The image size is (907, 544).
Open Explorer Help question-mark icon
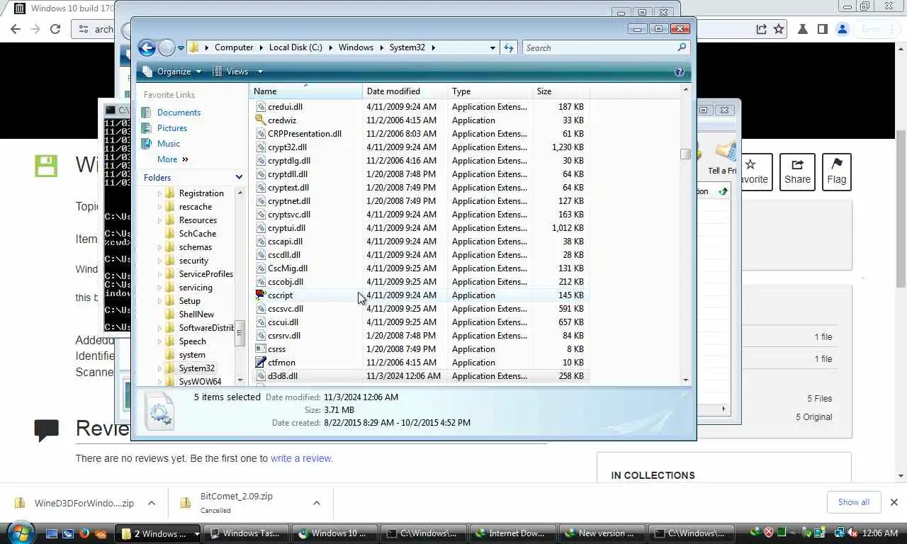click(680, 72)
